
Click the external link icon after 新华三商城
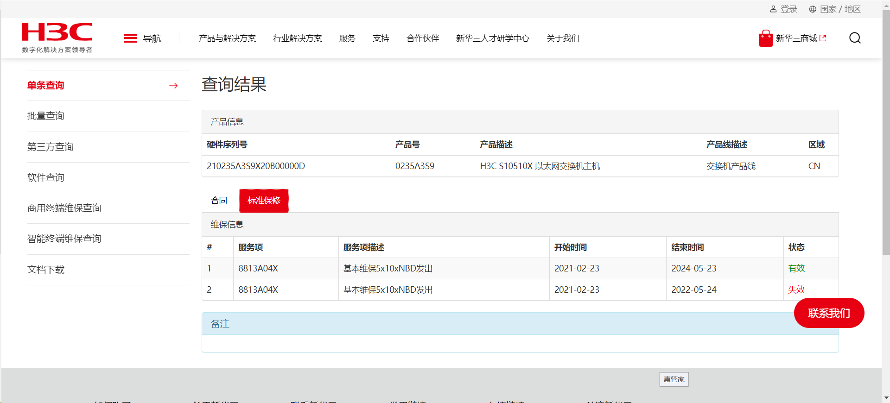tap(823, 38)
